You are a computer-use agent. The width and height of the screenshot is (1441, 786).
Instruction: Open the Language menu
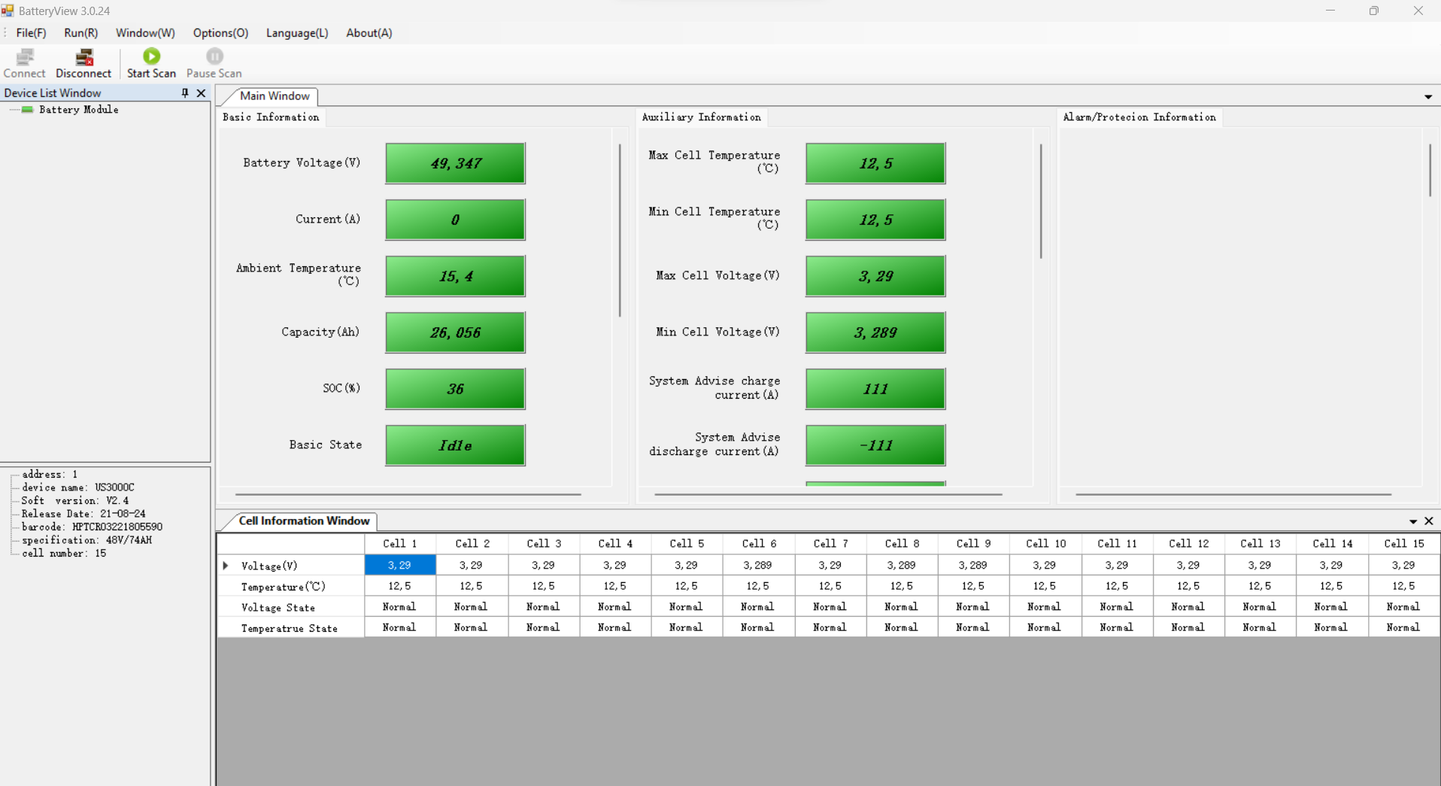coord(297,33)
